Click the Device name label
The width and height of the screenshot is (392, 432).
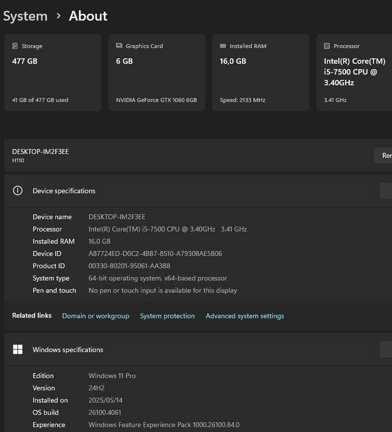click(x=52, y=217)
